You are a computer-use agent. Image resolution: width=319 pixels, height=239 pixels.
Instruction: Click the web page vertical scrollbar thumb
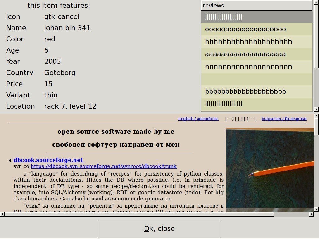[316, 127]
